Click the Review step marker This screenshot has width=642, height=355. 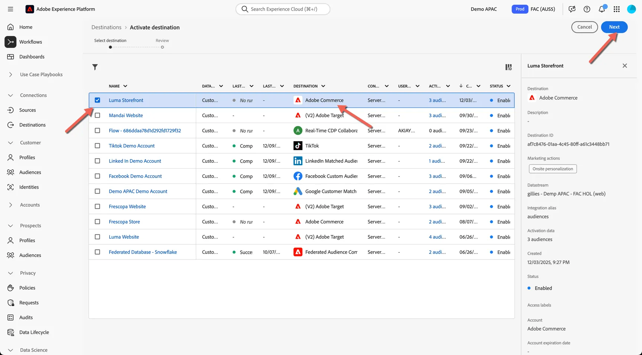pos(162,47)
